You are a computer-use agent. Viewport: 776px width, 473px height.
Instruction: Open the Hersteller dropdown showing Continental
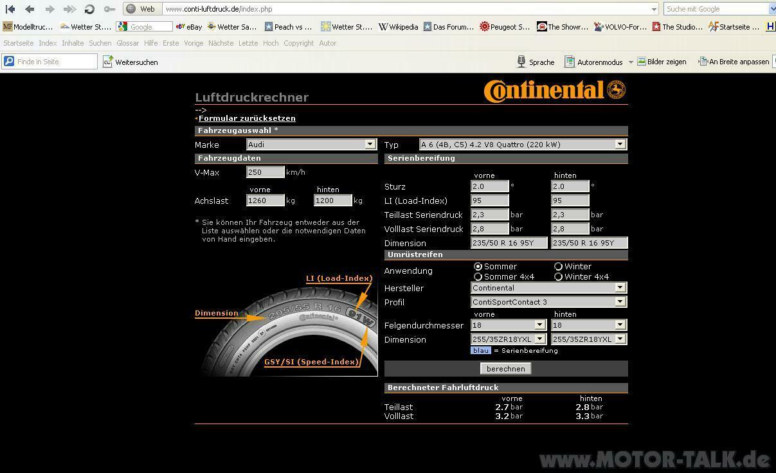tap(548, 287)
